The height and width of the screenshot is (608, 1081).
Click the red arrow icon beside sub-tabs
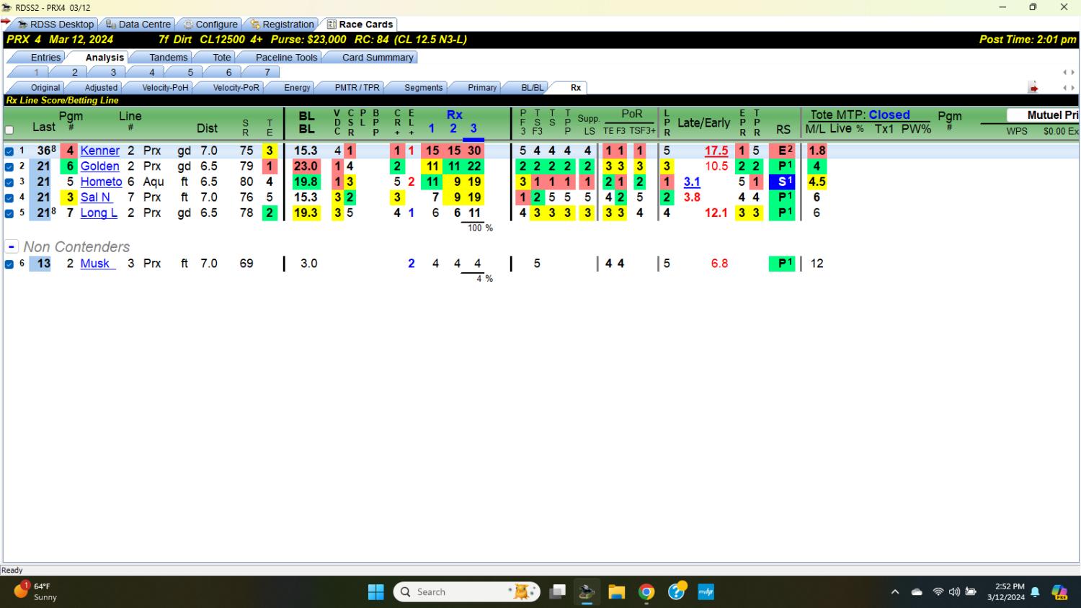[x=1033, y=88]
